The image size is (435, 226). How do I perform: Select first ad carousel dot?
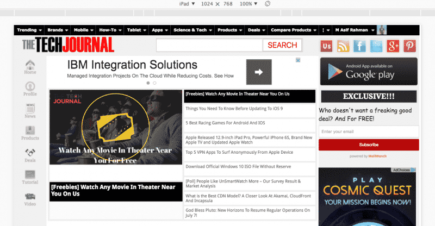148,83
